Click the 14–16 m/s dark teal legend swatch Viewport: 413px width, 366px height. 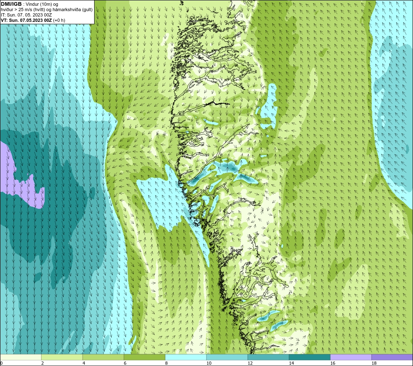(309, 357)
